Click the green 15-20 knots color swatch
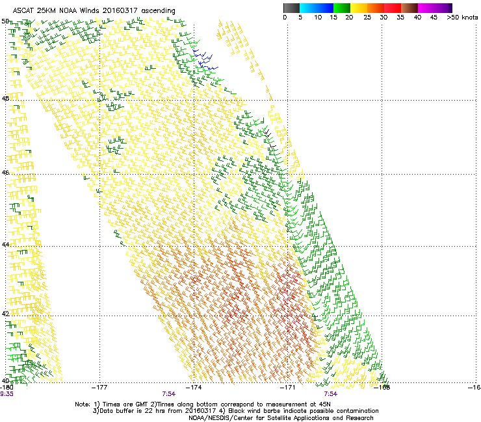The height and width of the screenshot is (422, 481). tap(342, 8)
